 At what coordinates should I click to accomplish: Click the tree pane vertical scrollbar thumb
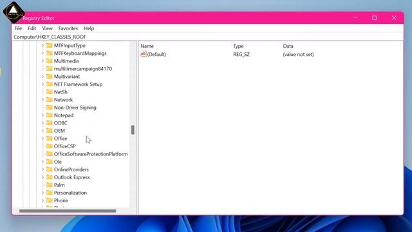pos(133,130)
